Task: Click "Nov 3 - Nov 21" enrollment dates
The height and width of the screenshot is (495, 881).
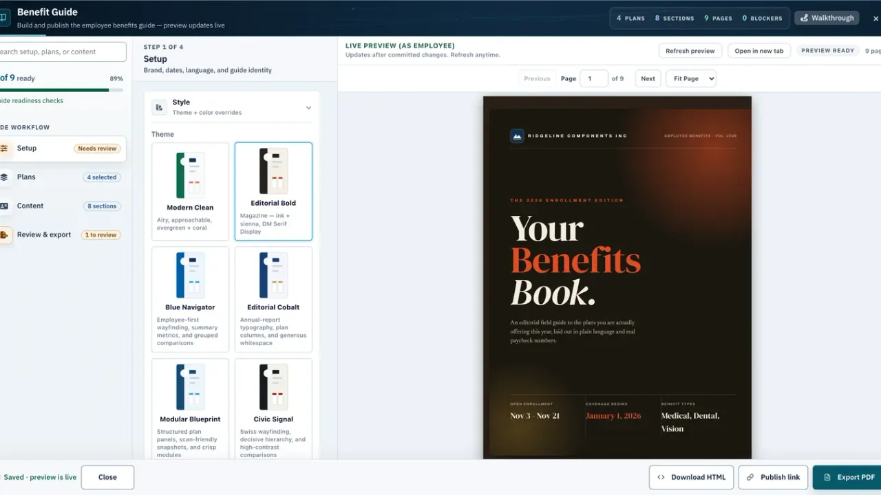Action: point(535,416)
